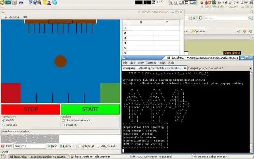Open the GNOME main menu icon
The width and height of the screenshot is (254, 159).
tap(2, 2)
